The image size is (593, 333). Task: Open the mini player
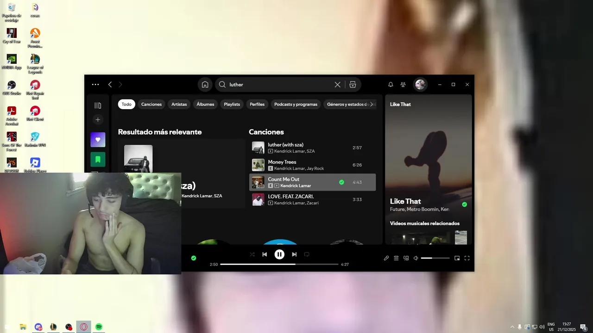coord(457,258)
